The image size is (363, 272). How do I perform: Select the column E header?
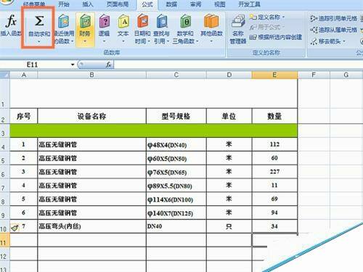click(274, 75)
